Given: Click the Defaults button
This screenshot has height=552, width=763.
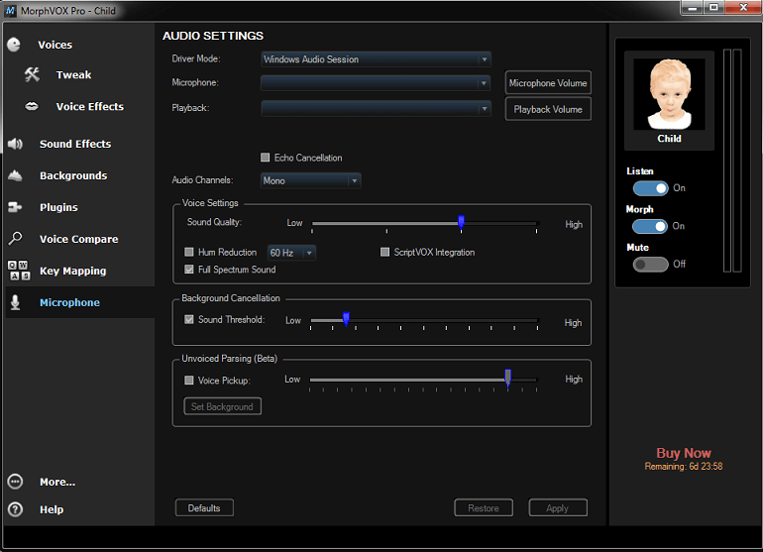Looking at the screenshot, I should (x=204, y=507).
